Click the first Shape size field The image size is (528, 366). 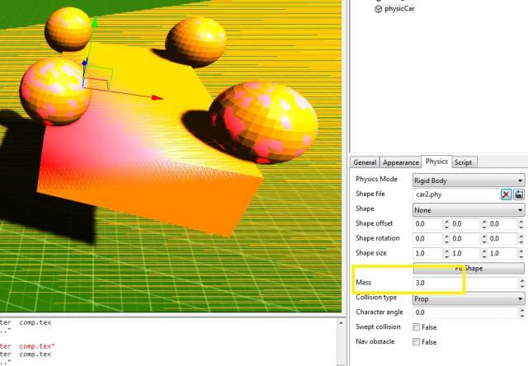pyautogui.click(x=426, y=253)
